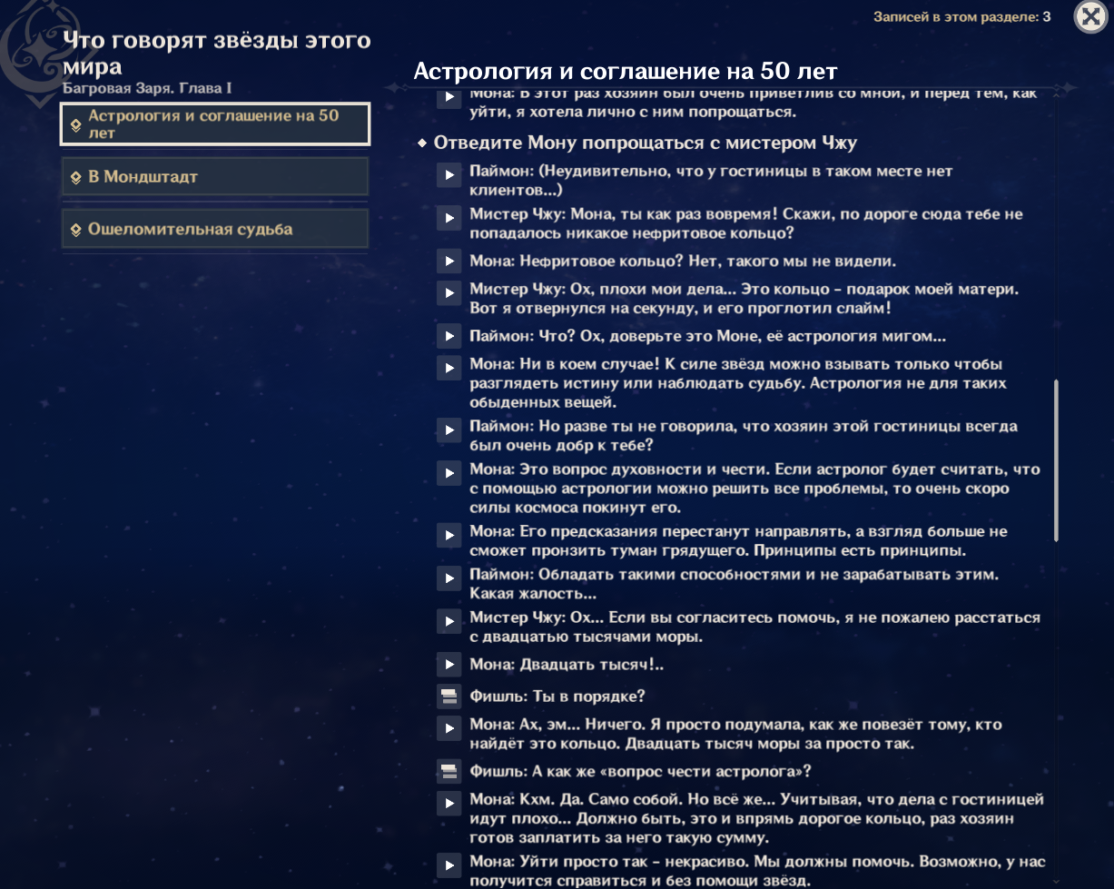This screenshot has width=1114, height=889.
Task: Click the text 'Мона: Двадцать тысяч!..'
Action: pyautogui.click(x=567, y=665)
